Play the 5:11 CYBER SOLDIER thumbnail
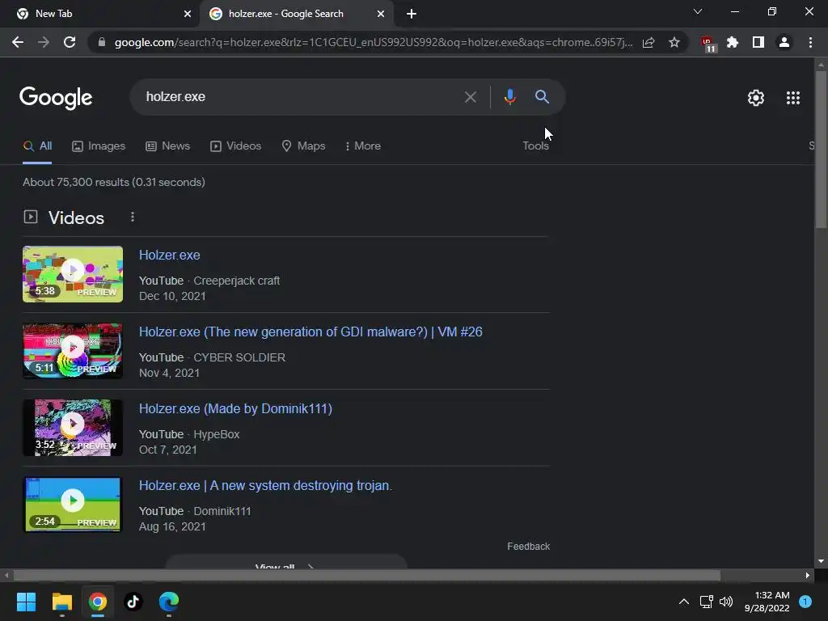This screenshot has width=828, height=621. tap(73, 351)
